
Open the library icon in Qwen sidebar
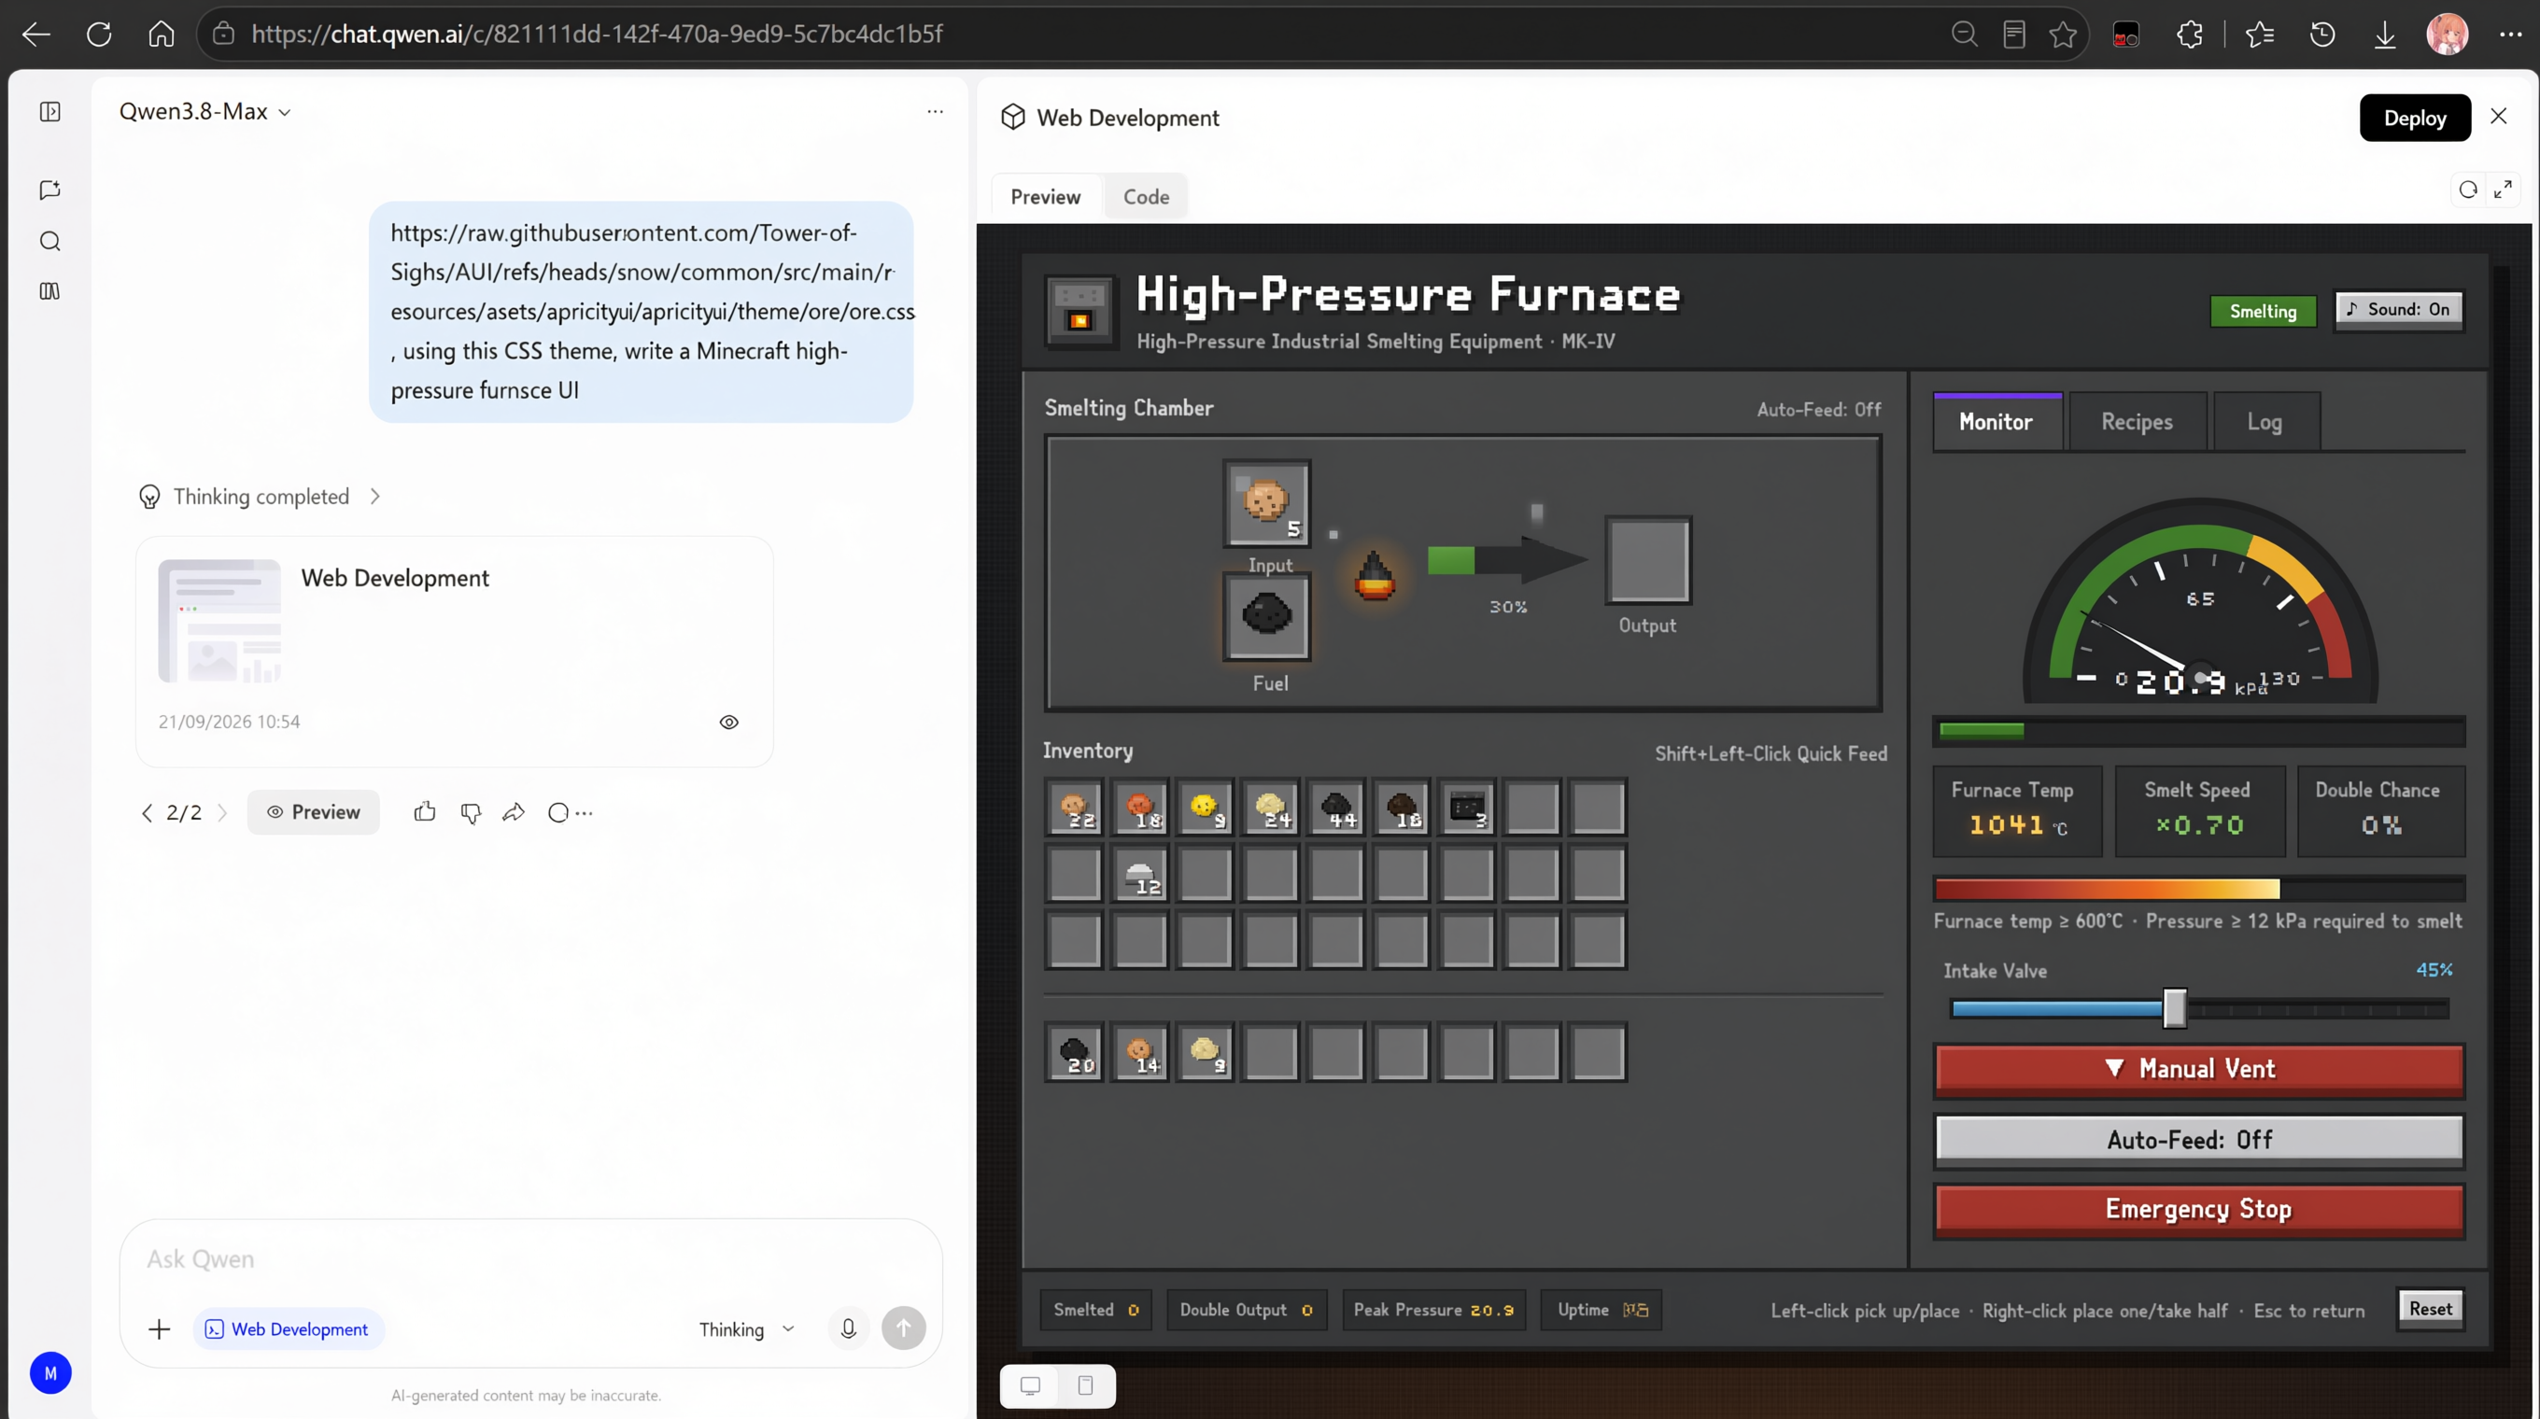point(50,290)
